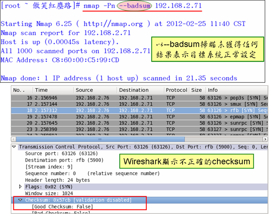Click the 'All 1000 scanned ports' line
This screenshot has width=269, height=214.
(76, 51)
